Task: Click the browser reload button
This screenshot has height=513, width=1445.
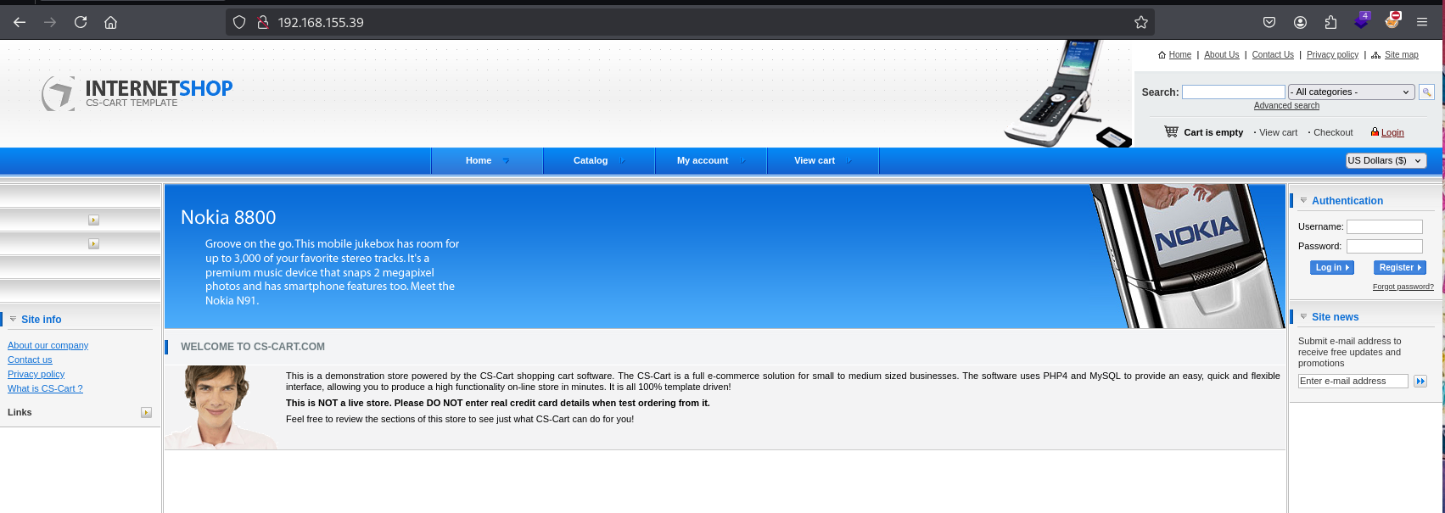Action: pyautogui.click(x=81, y=22)
